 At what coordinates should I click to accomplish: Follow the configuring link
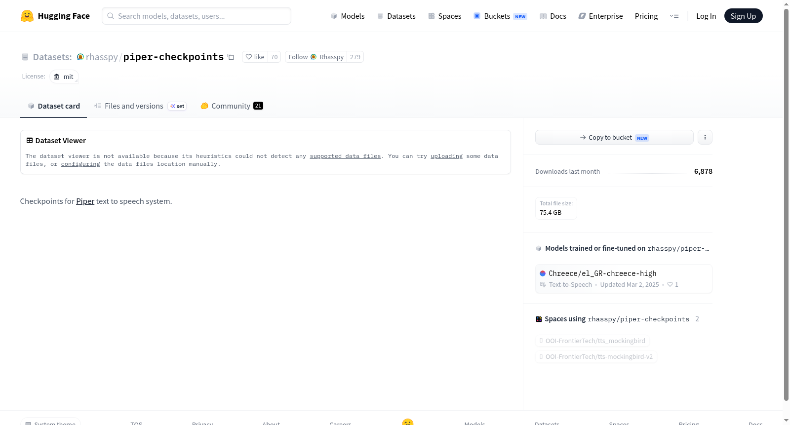click(x=80, y=164)
